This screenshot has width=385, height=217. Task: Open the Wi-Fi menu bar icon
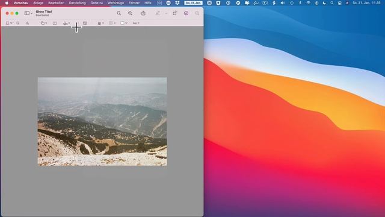(309, 3)
